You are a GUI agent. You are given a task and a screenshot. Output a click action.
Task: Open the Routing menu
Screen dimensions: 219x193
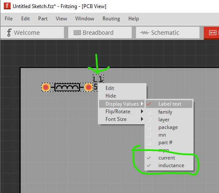(x=111, y=19)
